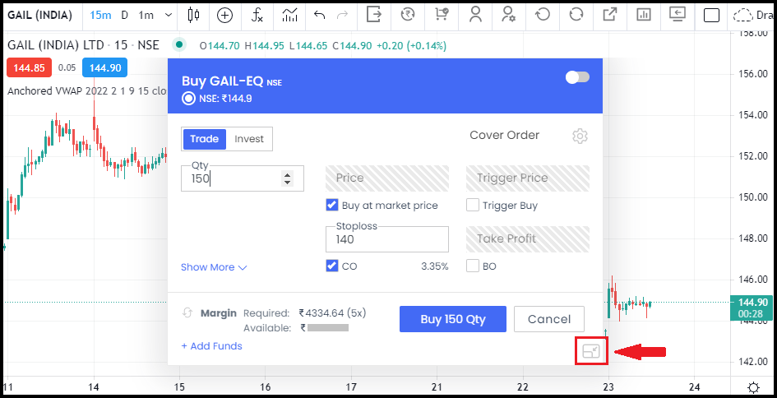Open the indicator templates chart icon
Screen dimensions: 777x398
(x=289, y=16)
